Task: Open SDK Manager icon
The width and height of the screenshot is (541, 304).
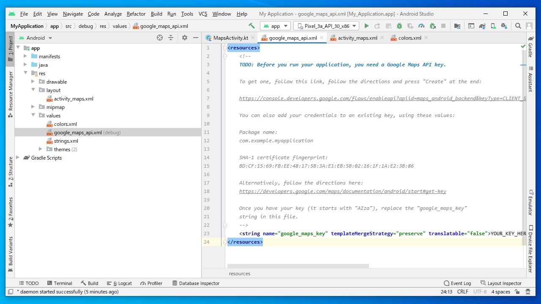Action: point(504,26)
